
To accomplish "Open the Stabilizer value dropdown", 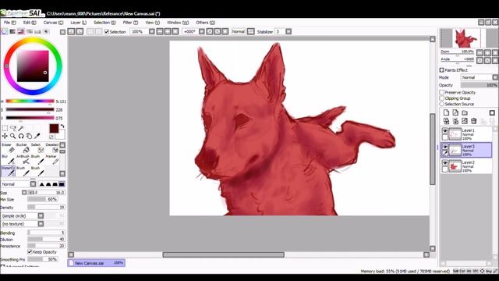I will [x=288, y=31].
